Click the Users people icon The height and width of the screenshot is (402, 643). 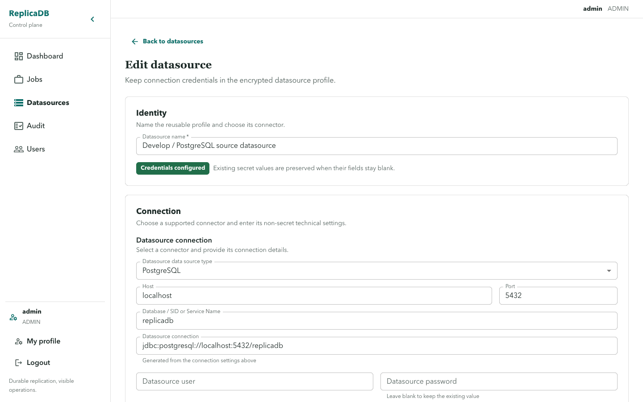[x=19, y=149]
